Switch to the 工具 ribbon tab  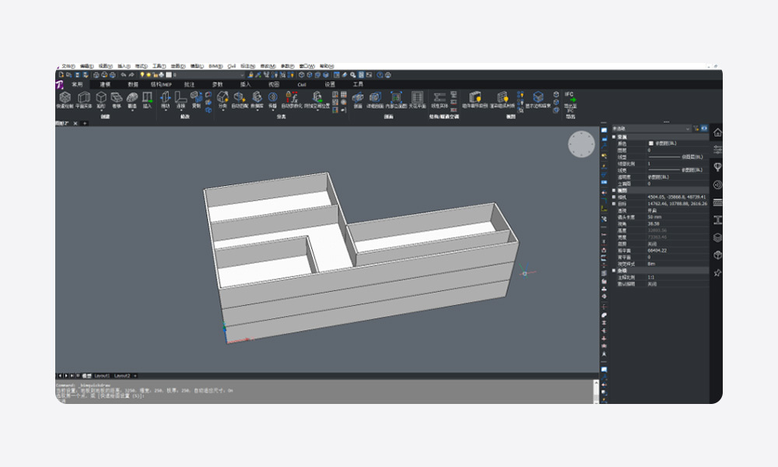tap(358, 84)
